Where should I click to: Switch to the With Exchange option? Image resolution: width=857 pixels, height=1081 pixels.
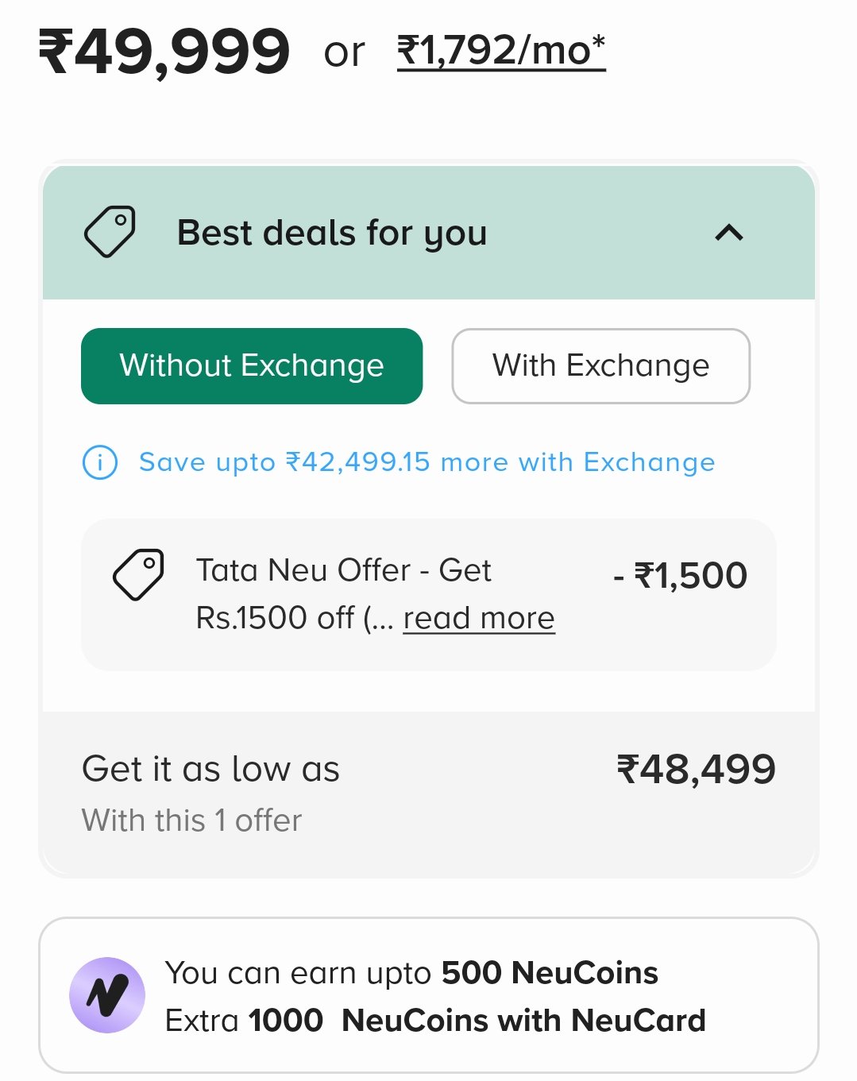point(601,366)
